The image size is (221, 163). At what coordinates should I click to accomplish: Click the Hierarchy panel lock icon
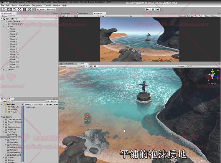pyautogui.click(x=54, y=14)
